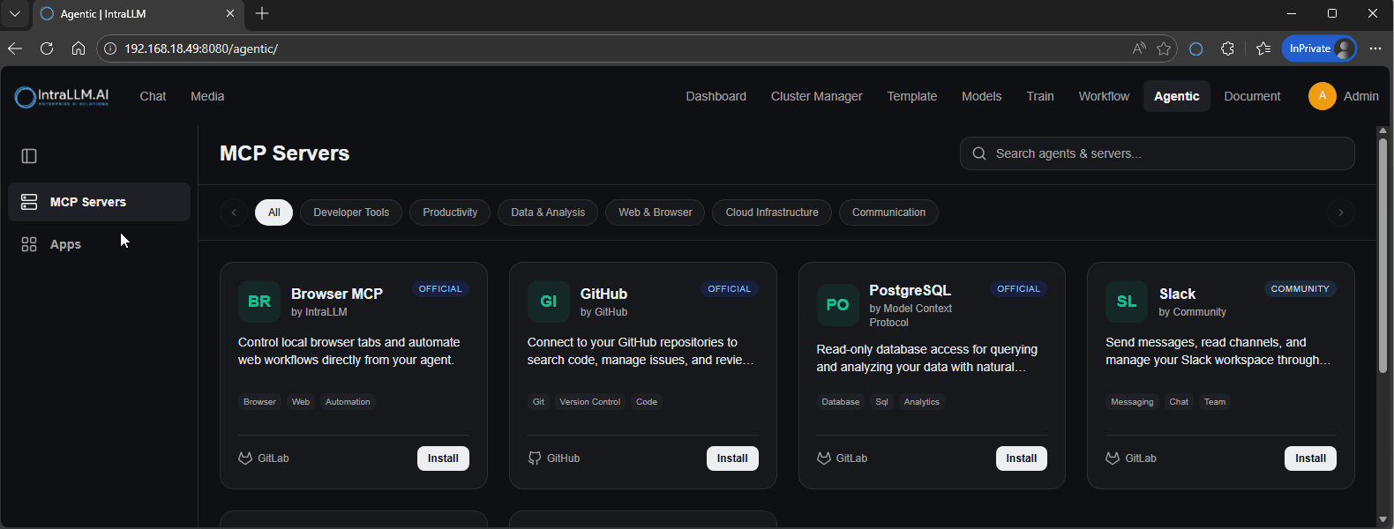
Task: Refresh the page in browser
Action: coord(47,48)
